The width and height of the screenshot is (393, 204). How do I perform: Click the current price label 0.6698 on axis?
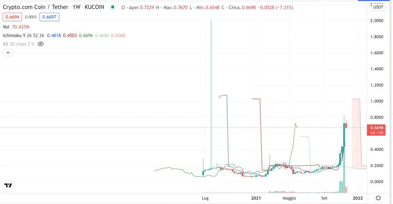(x=377, y=130)
